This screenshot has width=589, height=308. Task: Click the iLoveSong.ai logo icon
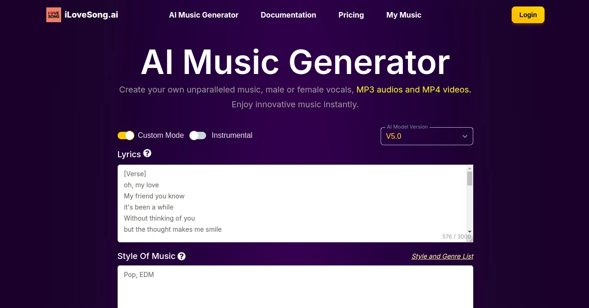[54, 14]
